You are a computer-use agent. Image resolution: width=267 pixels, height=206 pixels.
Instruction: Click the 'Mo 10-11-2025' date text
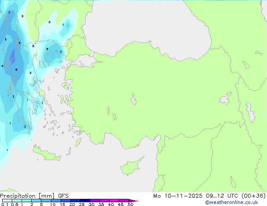pos(178,196)
